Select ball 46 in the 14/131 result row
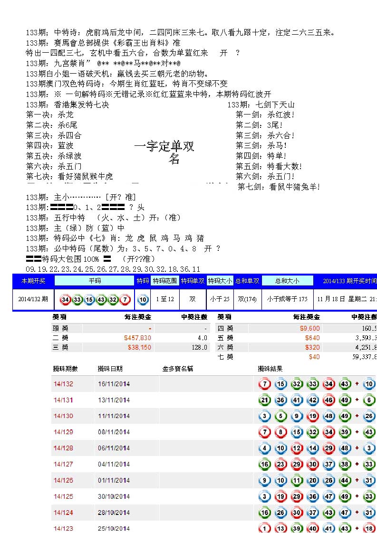Viewport: 377px width, 533px height. click(329, 400)
